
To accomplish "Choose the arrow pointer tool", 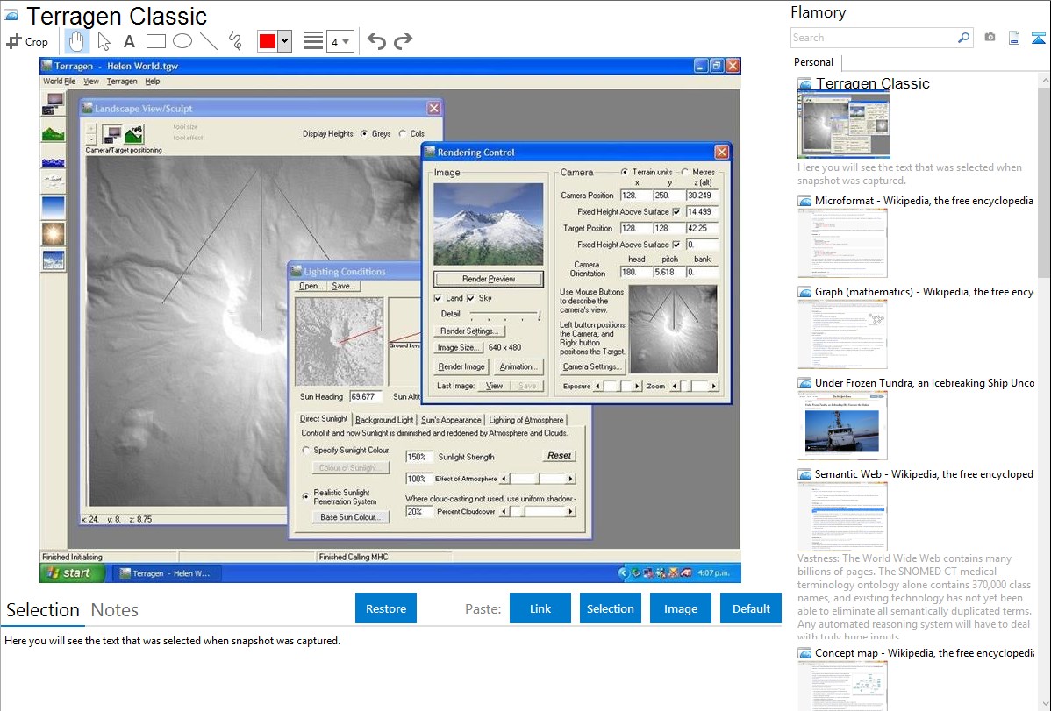I will point(104,41).
